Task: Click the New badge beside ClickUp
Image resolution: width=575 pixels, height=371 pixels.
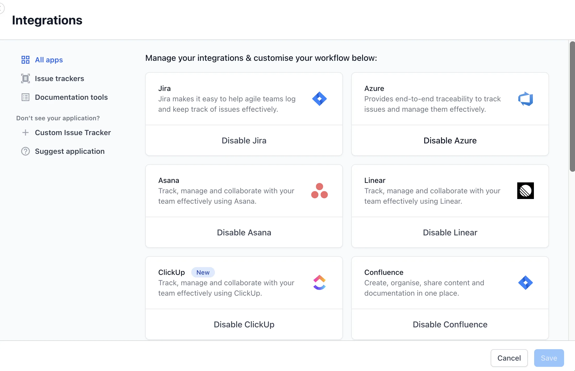Action: 203,272
